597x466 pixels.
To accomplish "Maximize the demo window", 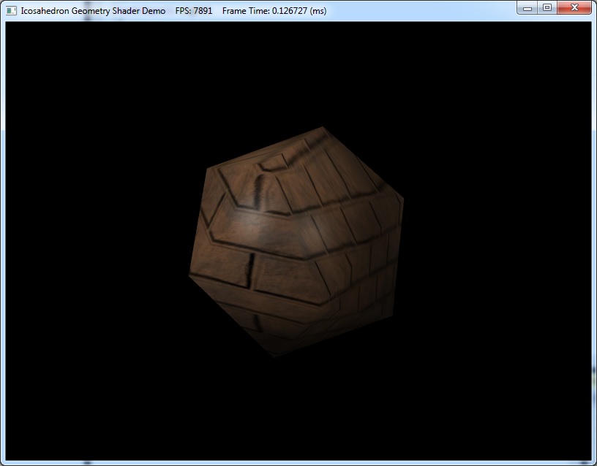I will pyautogui.click(x=547, y=8).
